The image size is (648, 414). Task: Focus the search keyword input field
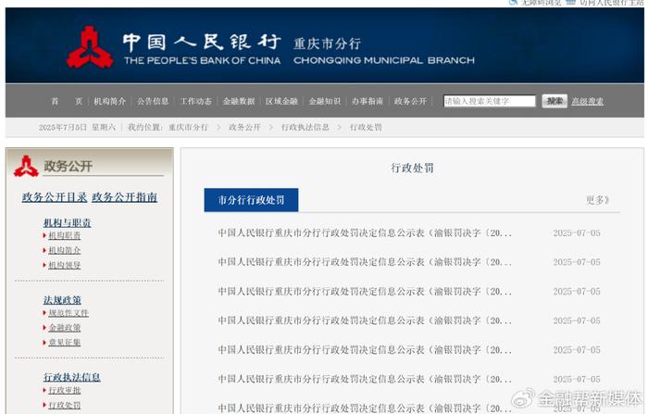click(490, 101)
